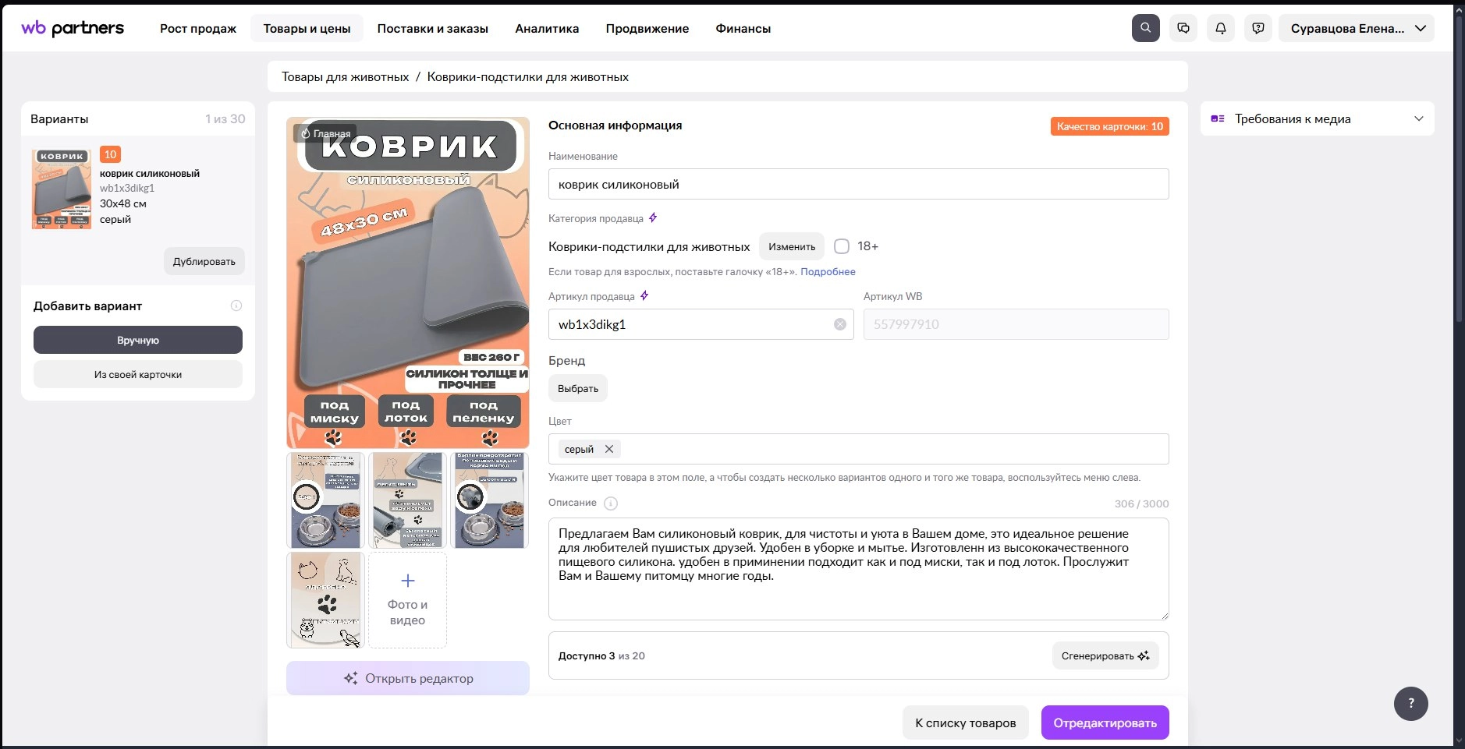Open the Суравцова Елена account dropdown
The image size is (1465, 749).
click(1356, 28)
